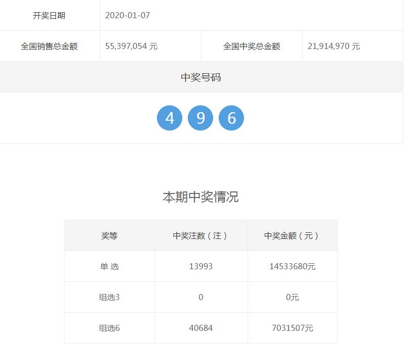Click the 组选6 winning count 40684

(x=200, y=328)
